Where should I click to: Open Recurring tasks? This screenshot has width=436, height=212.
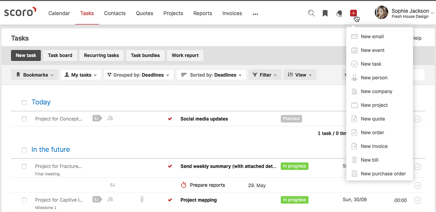(101, 55)
